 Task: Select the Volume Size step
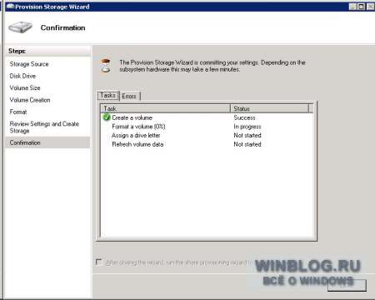click(x=25, y=88)
